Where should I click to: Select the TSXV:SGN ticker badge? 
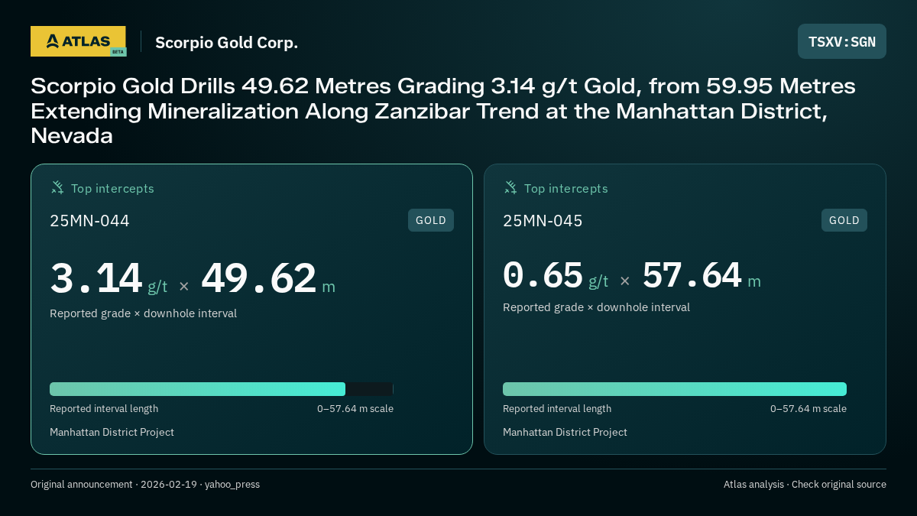click(842, 41)
